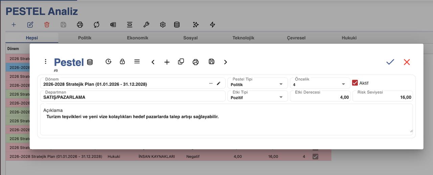Viewport: 433px width, 175px height.
Task: Click the database icon in main toolbar
Action: 177,25
